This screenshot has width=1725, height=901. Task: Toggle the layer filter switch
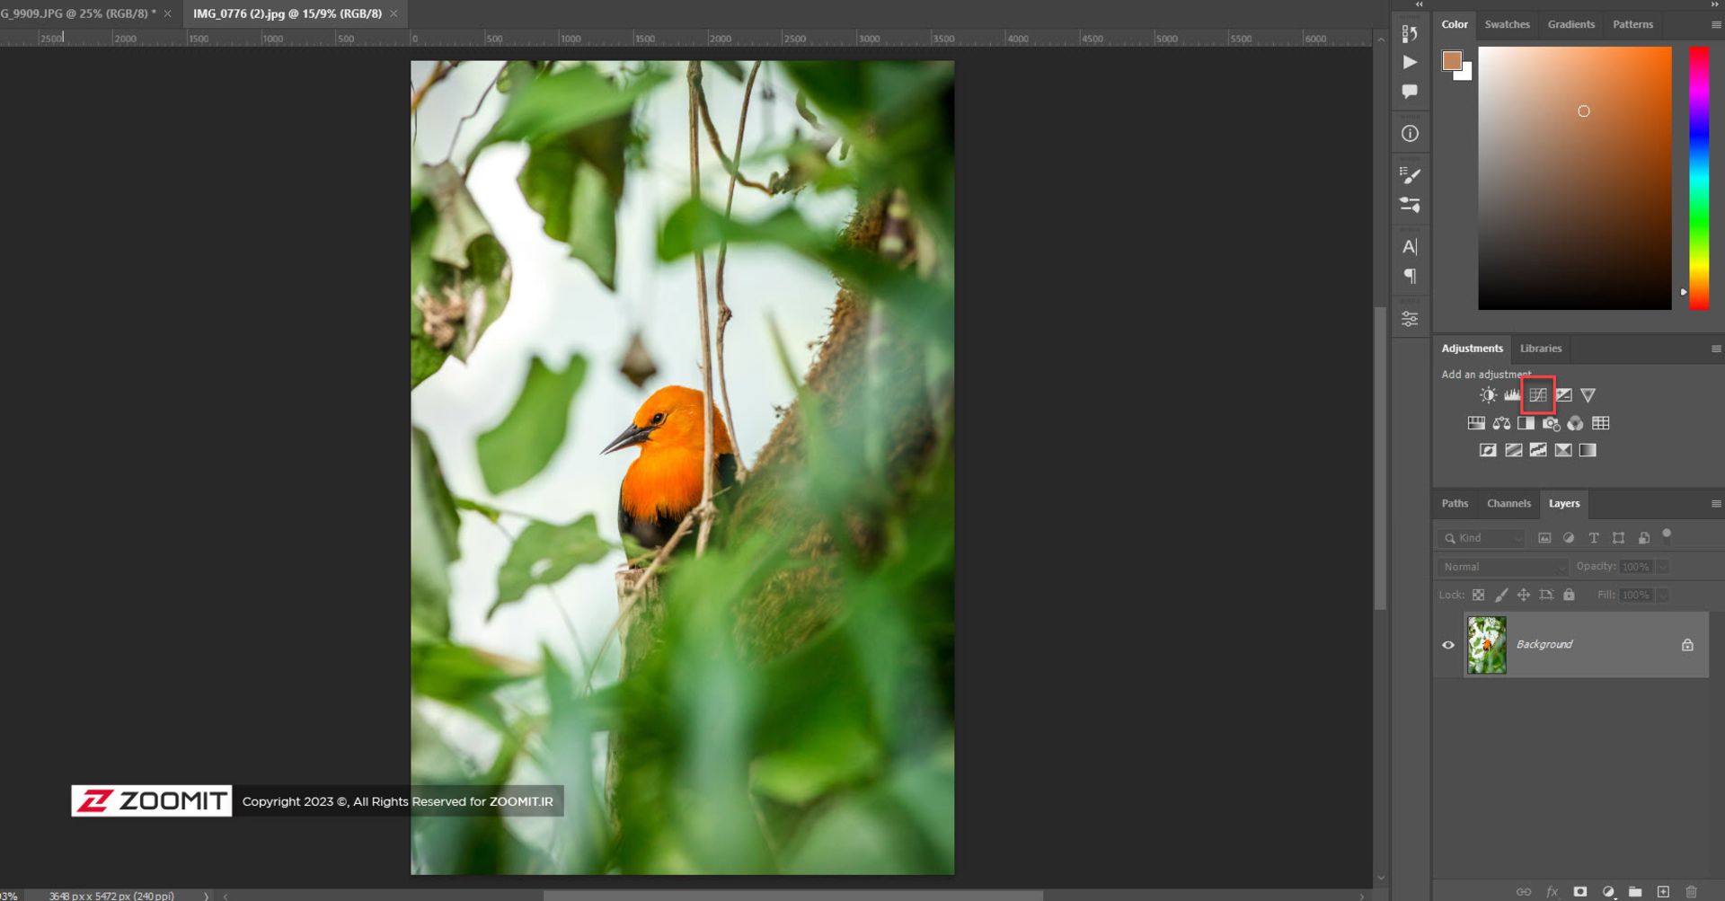click(x=1667, y=534)
